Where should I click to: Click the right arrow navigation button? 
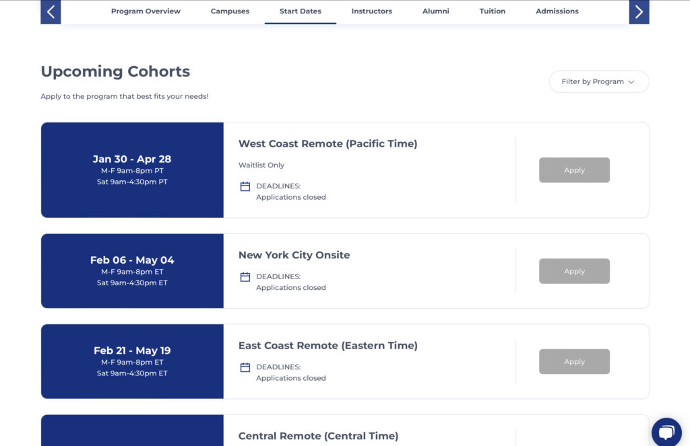tap(639, 11)
